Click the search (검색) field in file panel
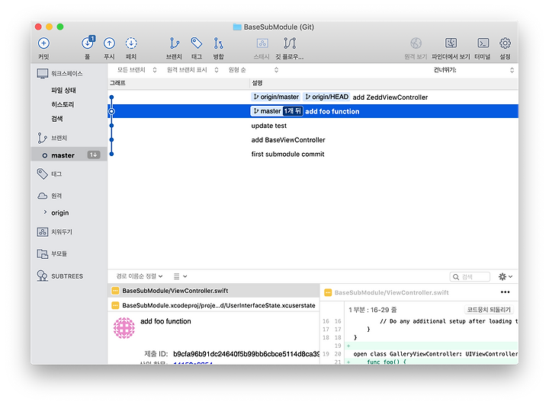This screenshot has height=405, width=549. click(470, 277)
